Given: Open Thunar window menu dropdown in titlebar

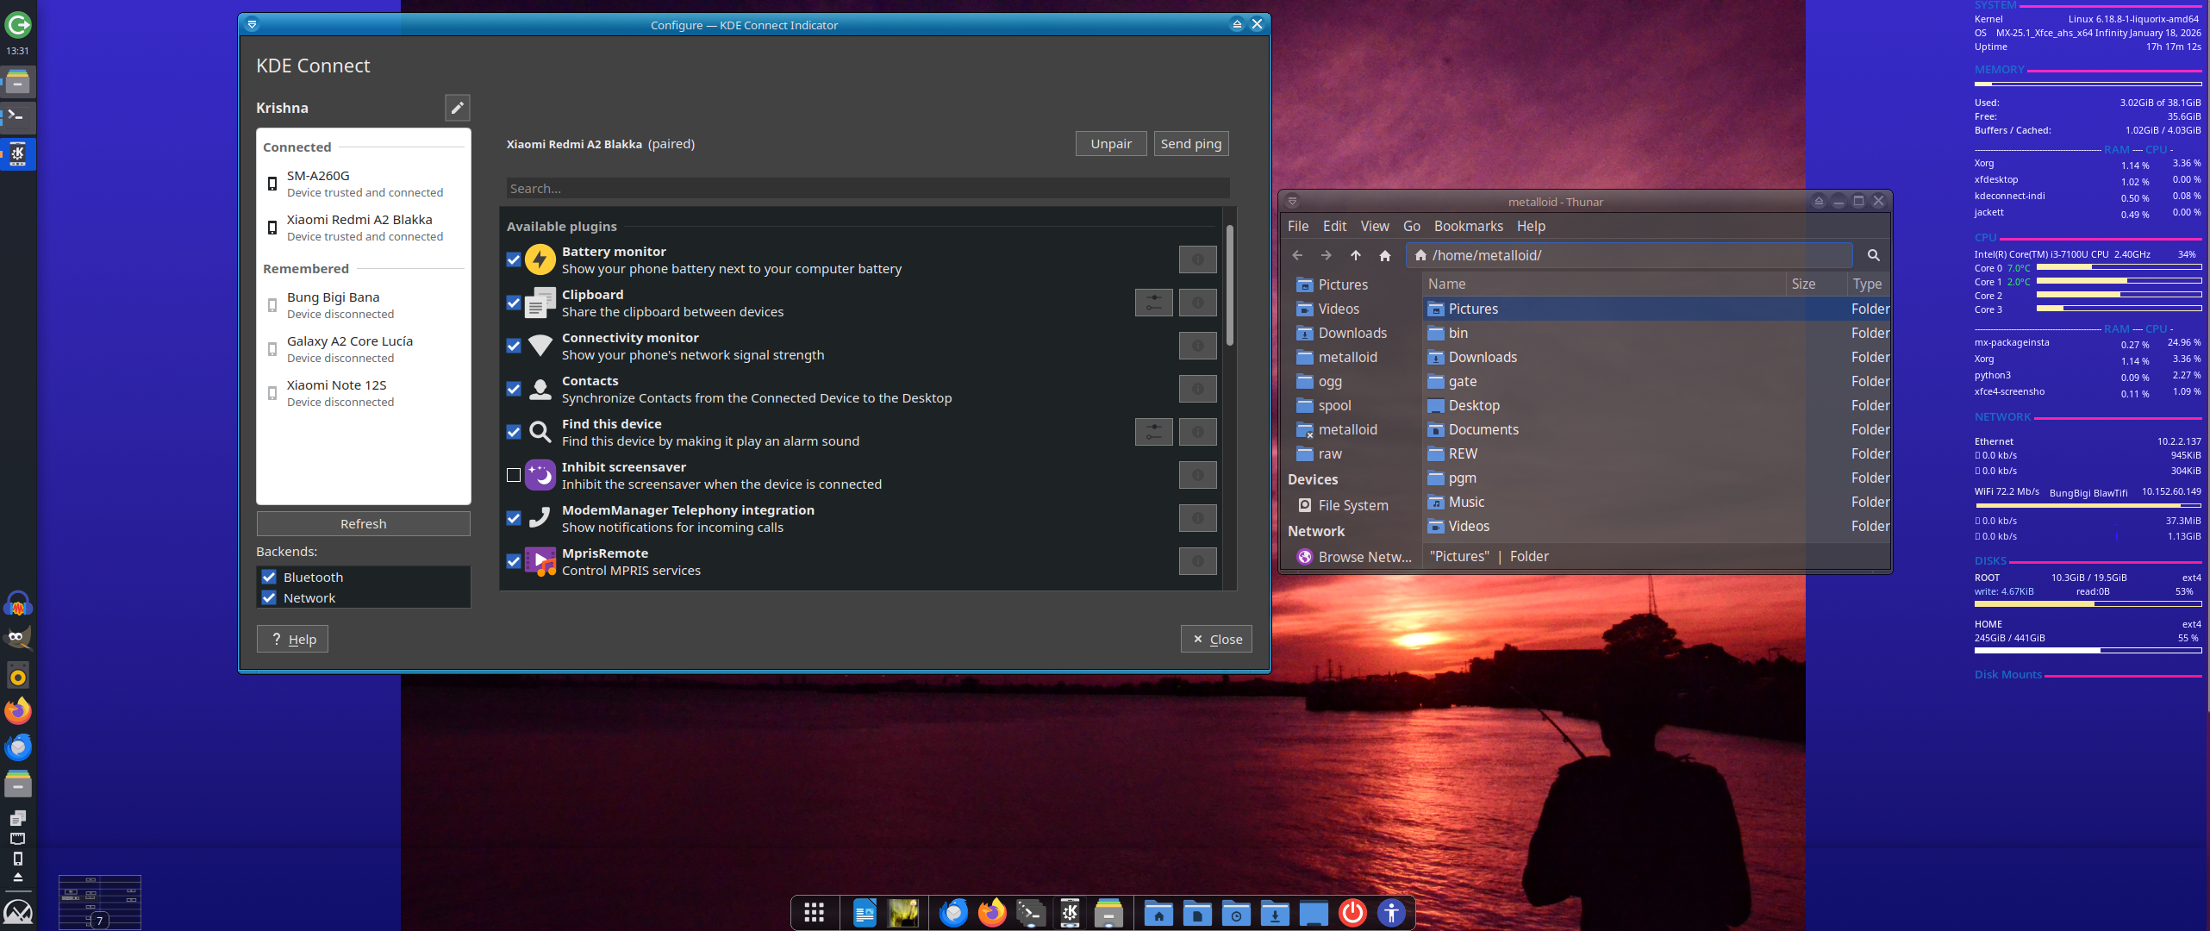Looking at the screenshot, I should [1292, 202].
